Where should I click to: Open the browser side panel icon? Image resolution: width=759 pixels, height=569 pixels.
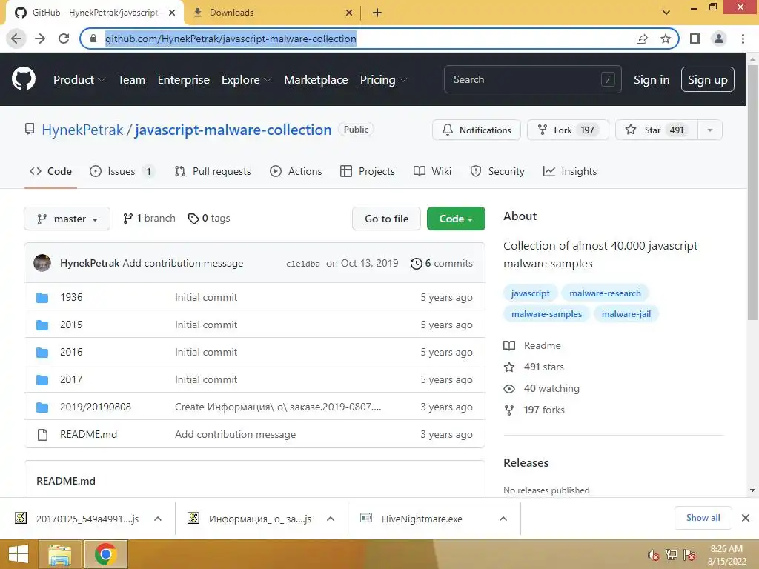tap(695, 39)
